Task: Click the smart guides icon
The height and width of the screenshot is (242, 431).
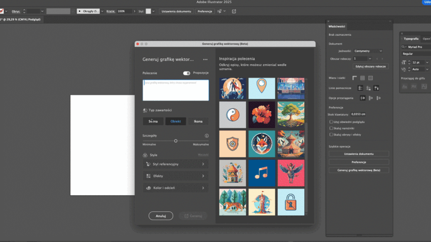Action: coord(376,88)
